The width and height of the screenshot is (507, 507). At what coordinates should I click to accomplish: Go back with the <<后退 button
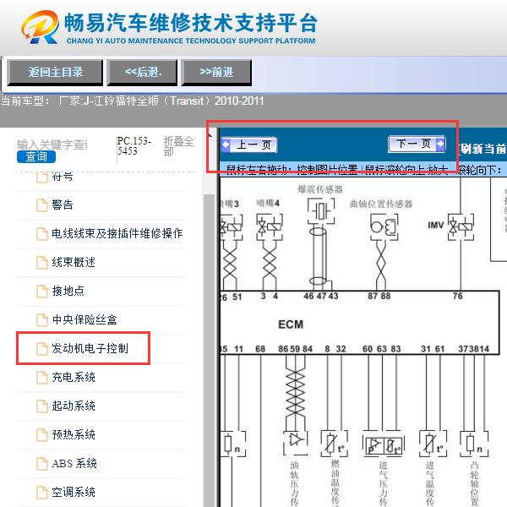[x=142, y=73]
